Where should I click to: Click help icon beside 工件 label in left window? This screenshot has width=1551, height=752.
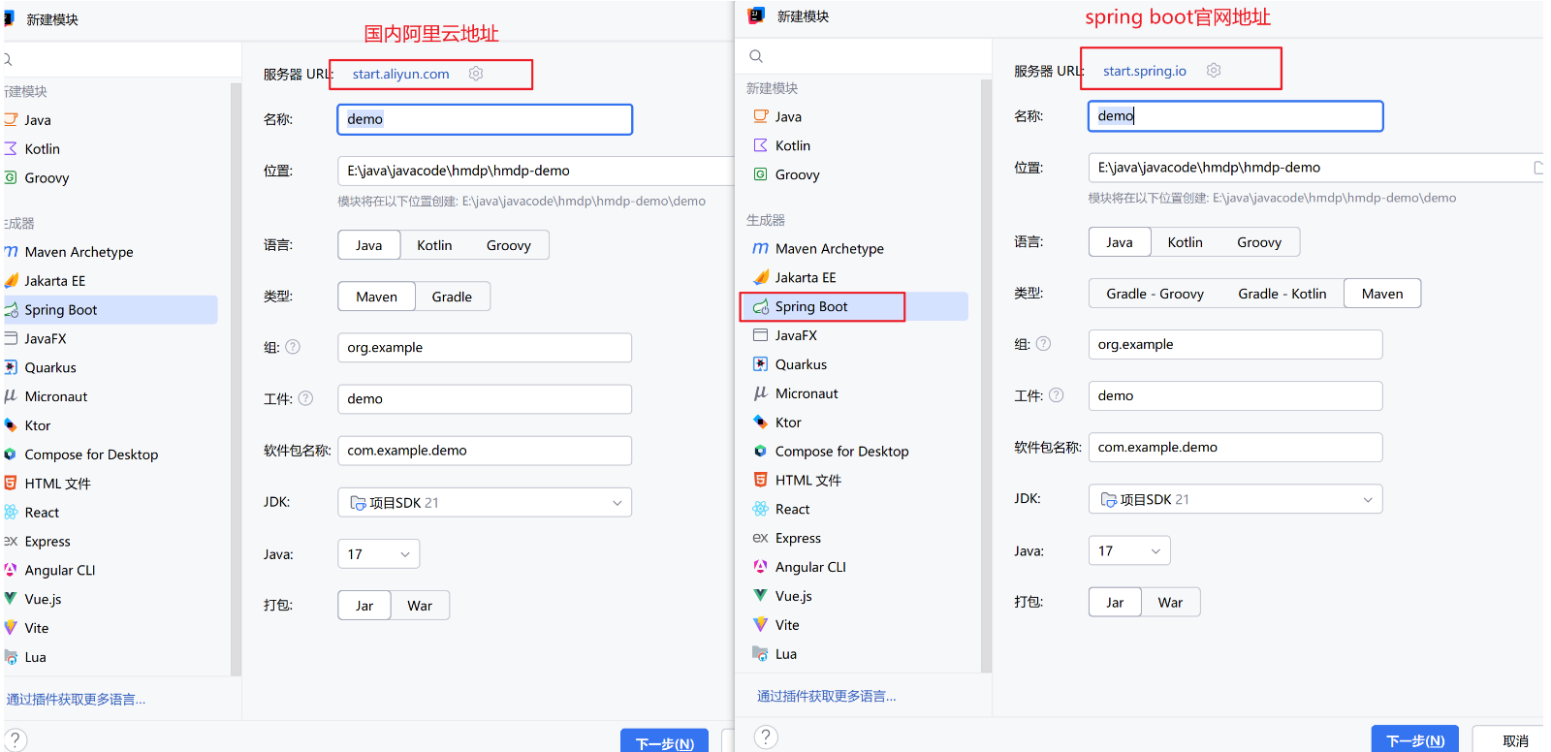point(305,398)
